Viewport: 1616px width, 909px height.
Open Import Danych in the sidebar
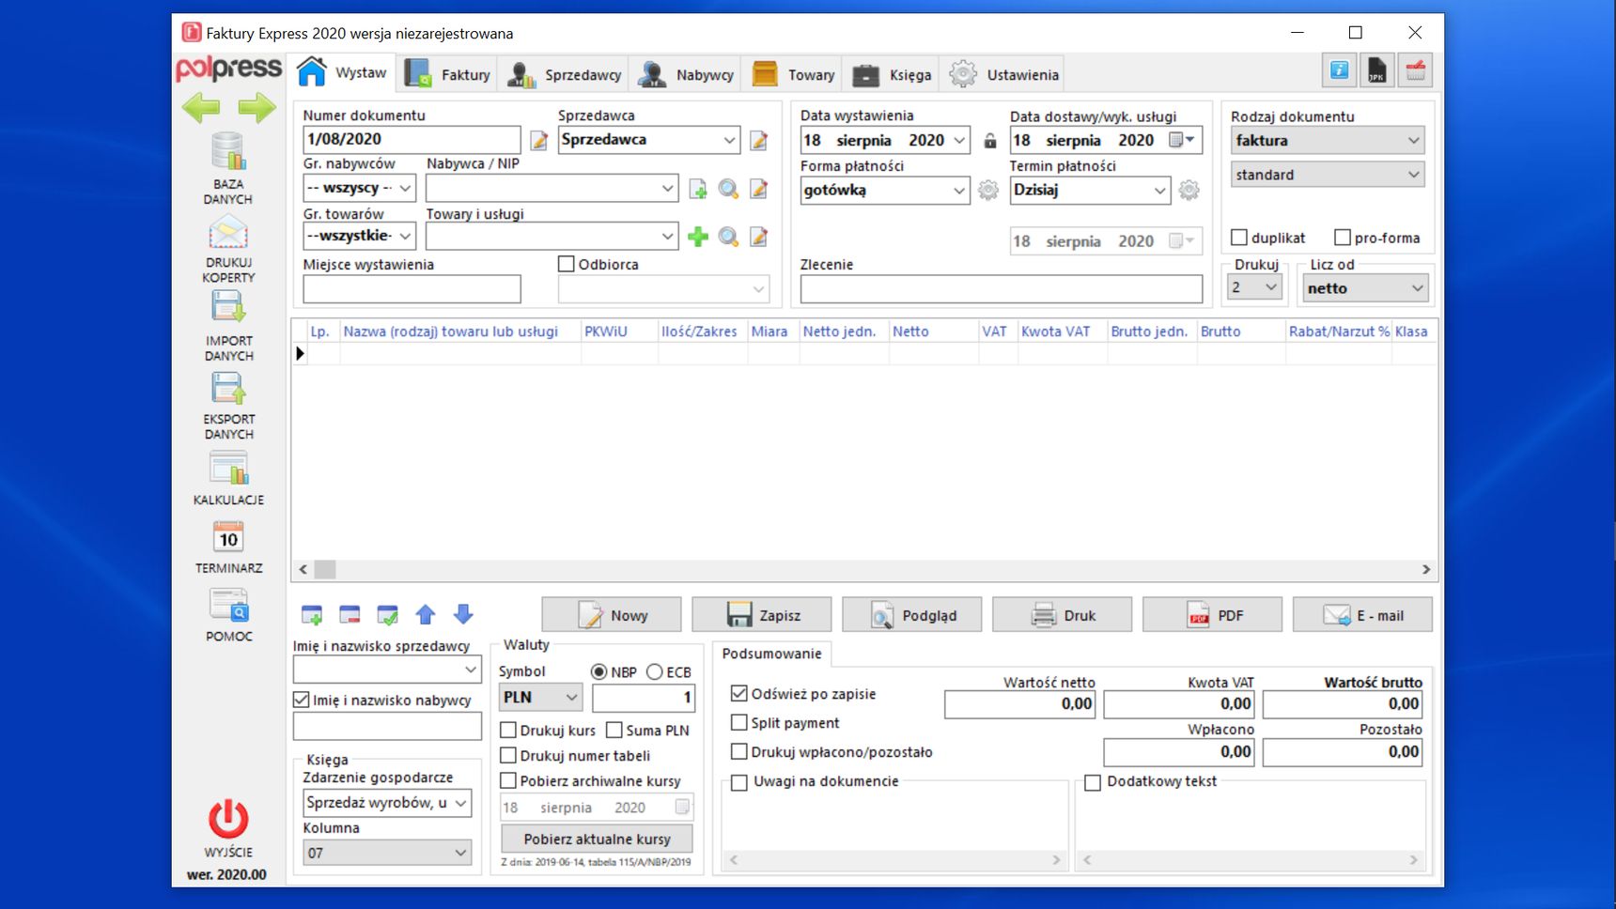click(228, 307)
